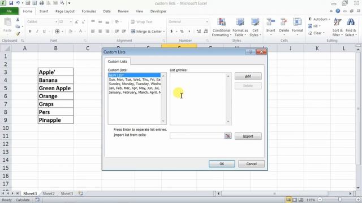Toggle Wrap Text

142,22
